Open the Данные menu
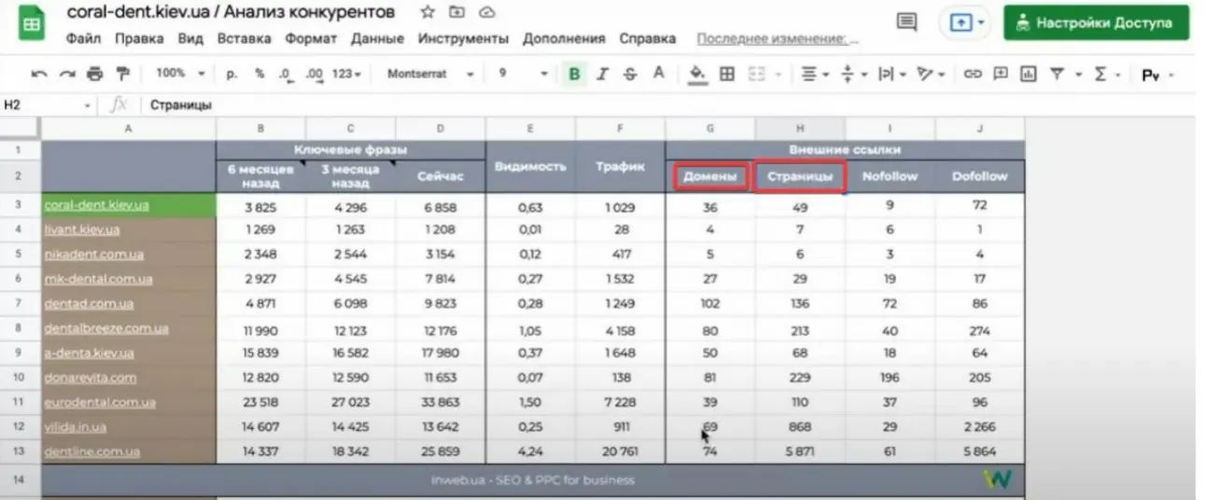 (377, 38)
